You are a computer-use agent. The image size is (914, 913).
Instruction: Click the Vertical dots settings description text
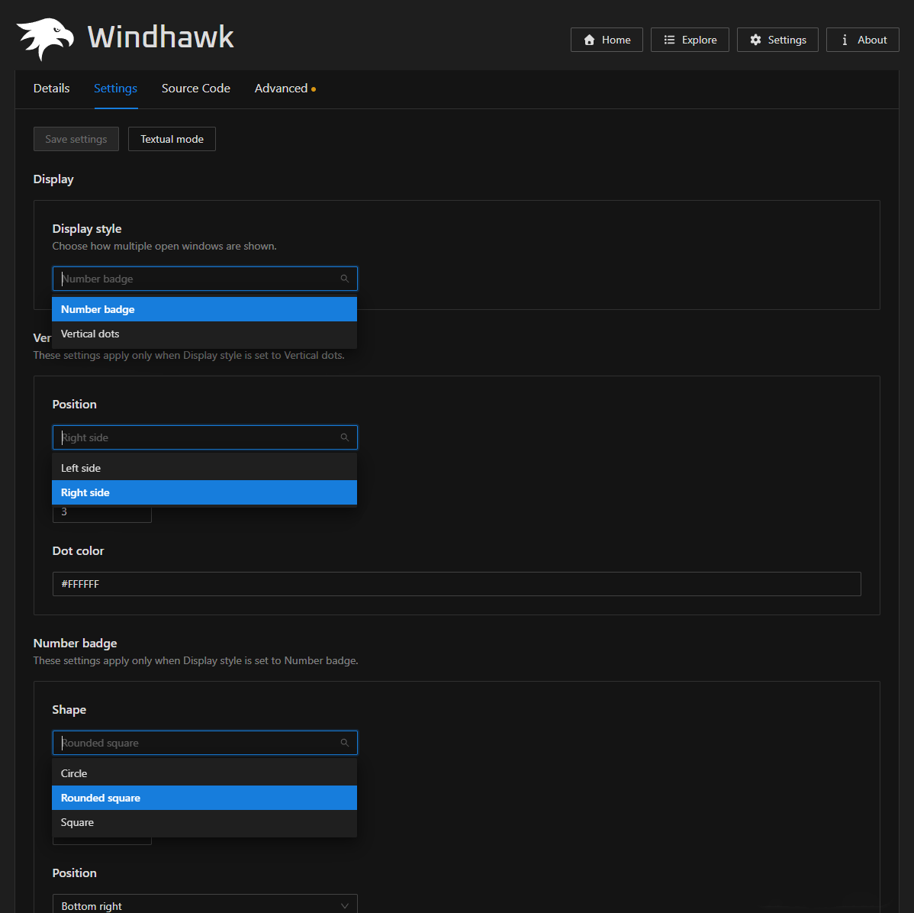pos(189,355)
